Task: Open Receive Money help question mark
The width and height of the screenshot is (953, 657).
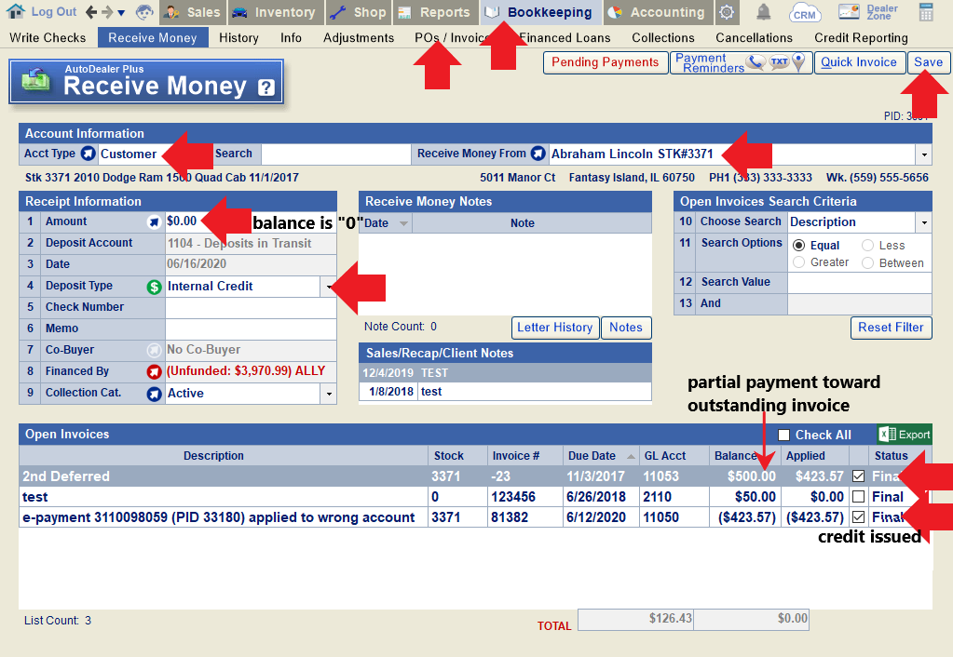Action: tap(266, 88)
